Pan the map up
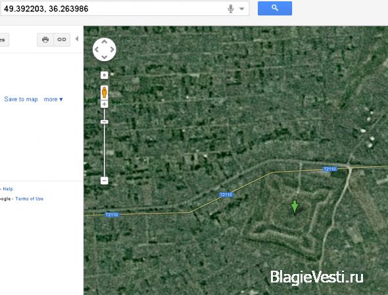This screenshot has width=388, height=295. (x=105, y=42)
